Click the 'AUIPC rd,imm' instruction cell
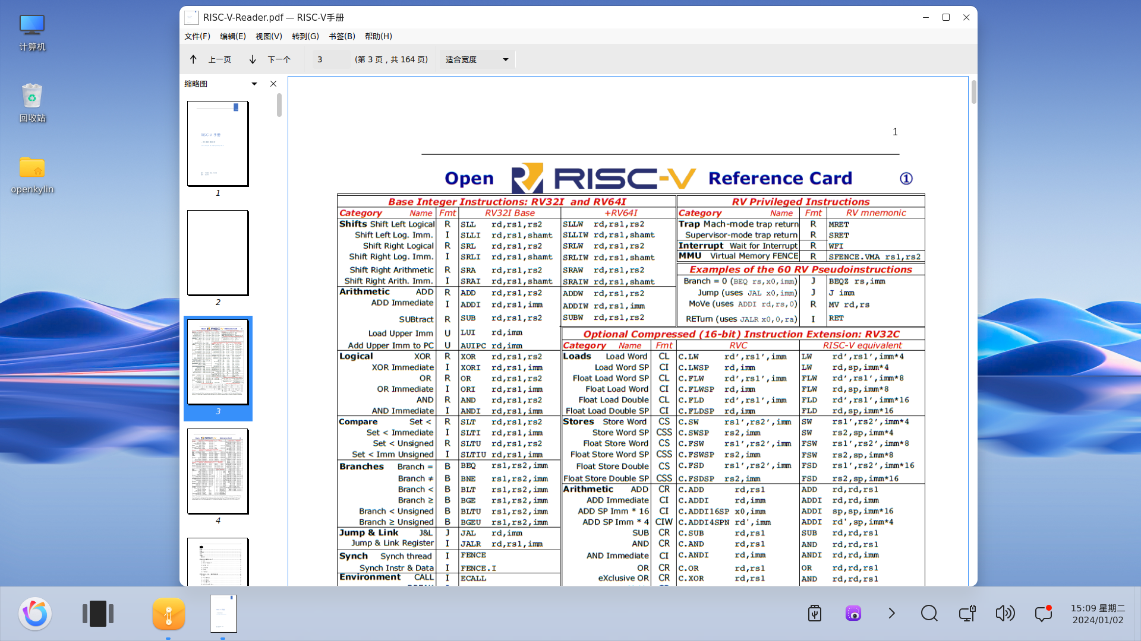 pos(491,345)
